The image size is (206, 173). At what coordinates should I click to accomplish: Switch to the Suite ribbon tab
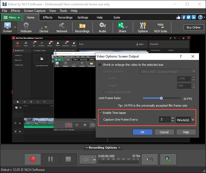(x=117, y=17)
